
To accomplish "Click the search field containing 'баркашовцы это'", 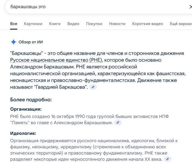I will (98, 7).
